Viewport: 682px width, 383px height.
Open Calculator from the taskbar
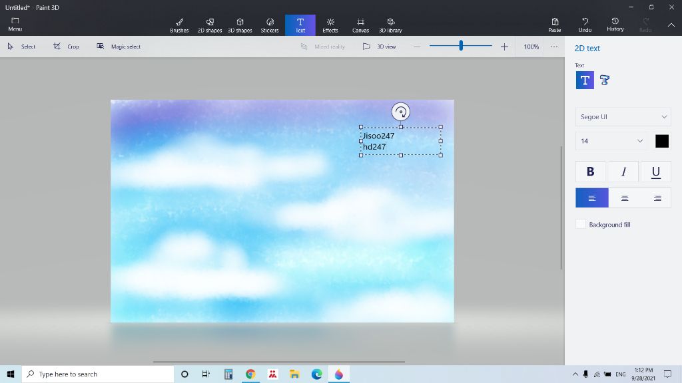[228, 374]
